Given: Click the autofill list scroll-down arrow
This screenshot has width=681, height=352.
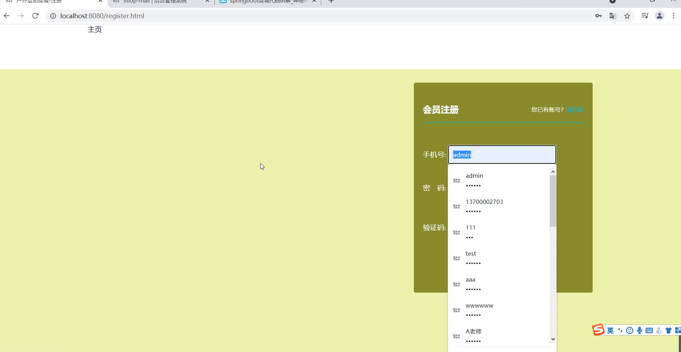Looking at the screenshot, I should pos(553,339).
